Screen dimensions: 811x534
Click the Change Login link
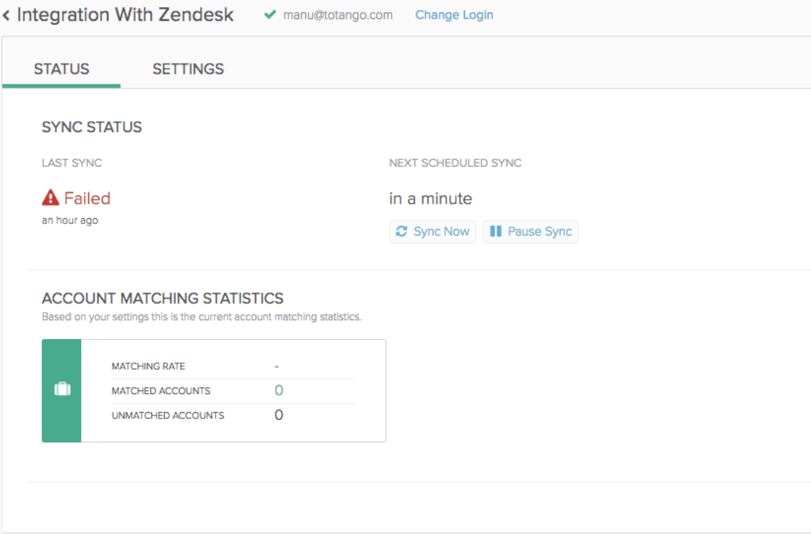pos(454,15)
